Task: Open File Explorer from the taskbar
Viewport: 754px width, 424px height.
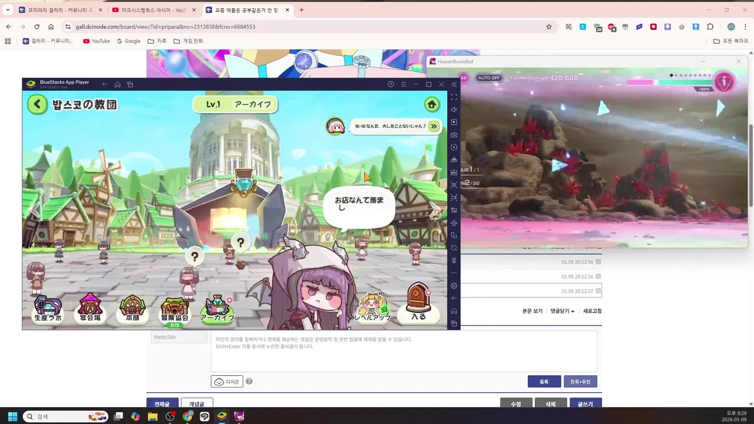Action: (x=153, y=416)
